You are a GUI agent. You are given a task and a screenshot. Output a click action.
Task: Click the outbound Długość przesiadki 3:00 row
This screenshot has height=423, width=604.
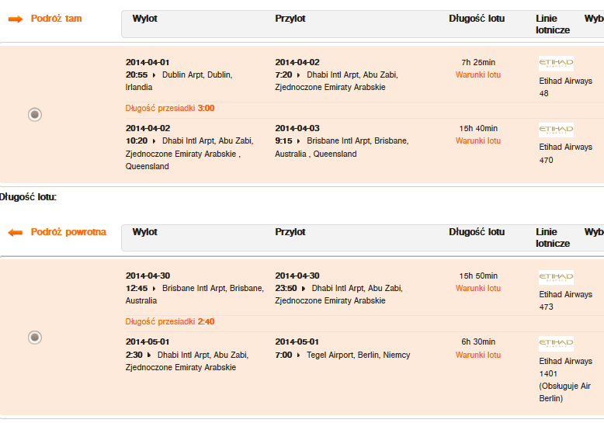point(170,108)
